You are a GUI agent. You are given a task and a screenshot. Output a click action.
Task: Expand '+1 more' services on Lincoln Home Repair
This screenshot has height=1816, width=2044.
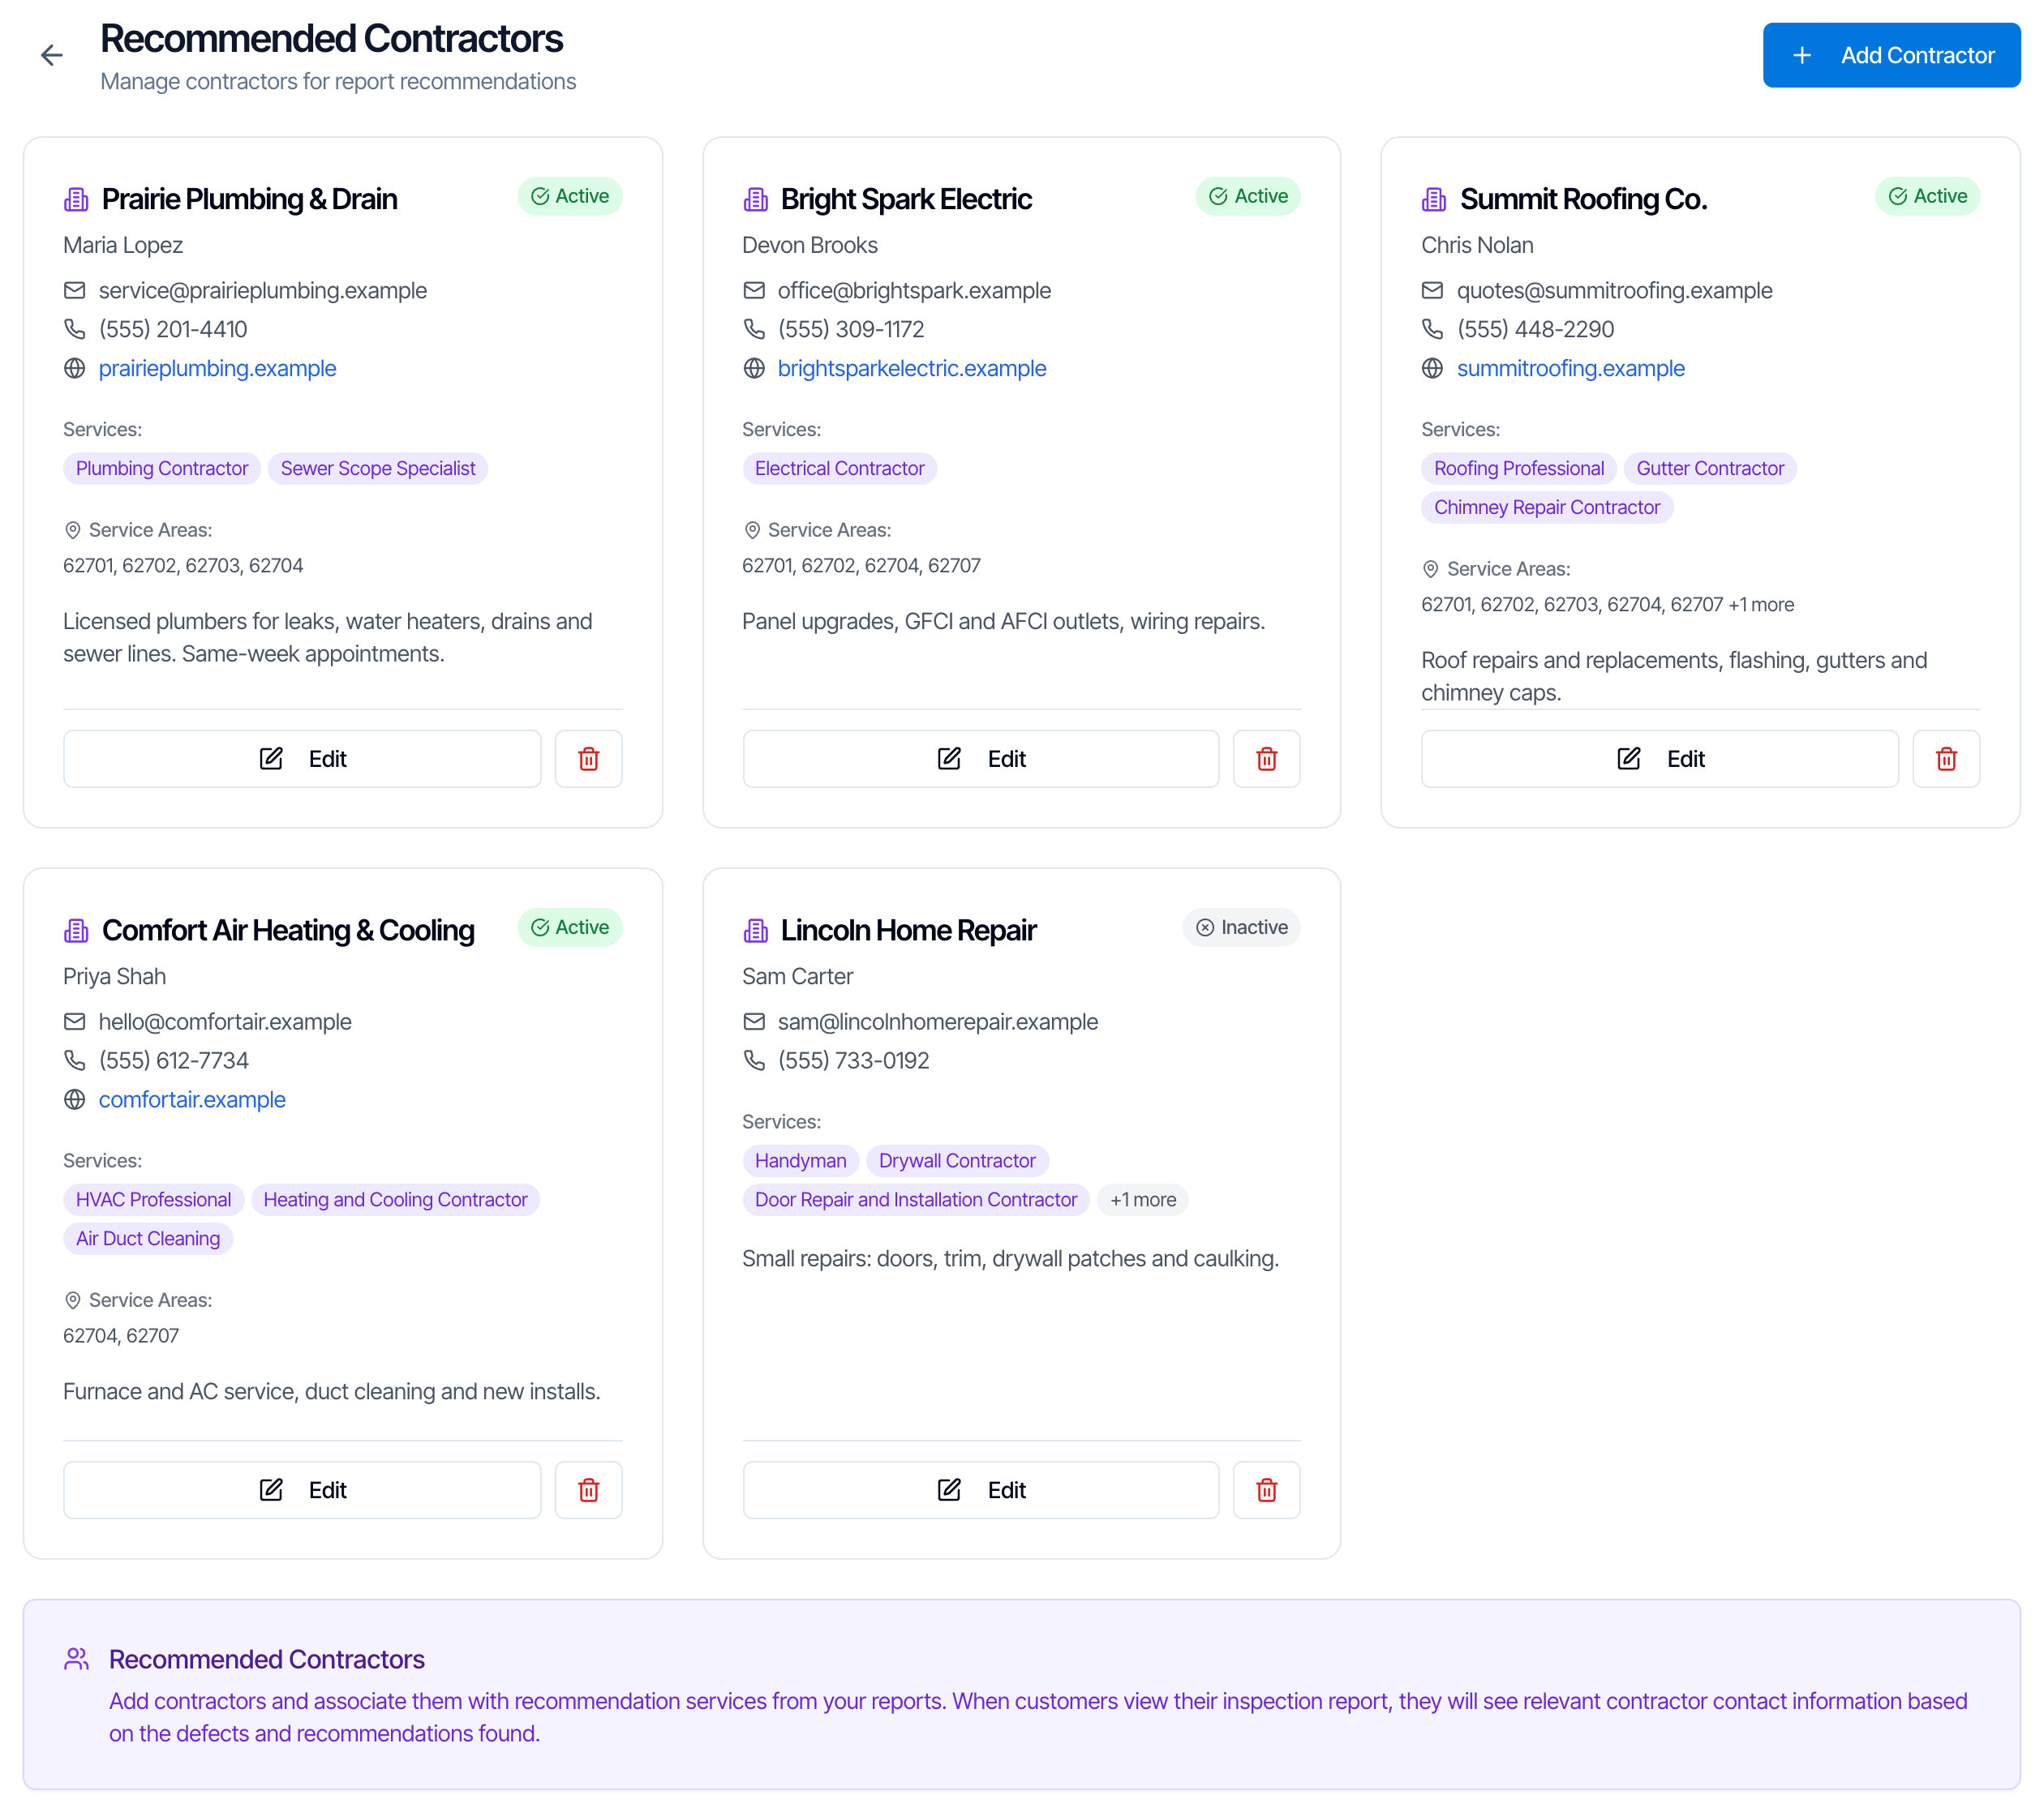[1143, 1199]
